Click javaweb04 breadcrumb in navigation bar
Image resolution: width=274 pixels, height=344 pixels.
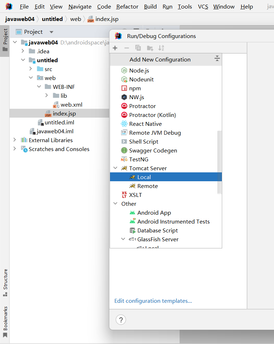point(20,19)
